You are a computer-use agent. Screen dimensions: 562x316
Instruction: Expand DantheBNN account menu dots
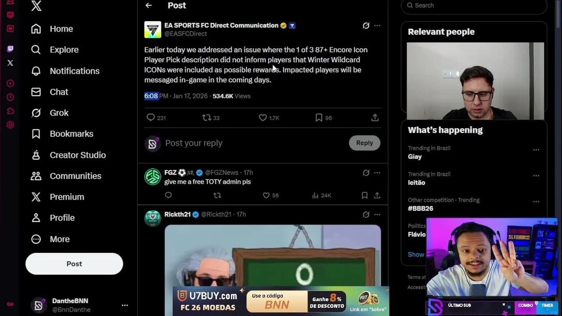pos(125,305)
